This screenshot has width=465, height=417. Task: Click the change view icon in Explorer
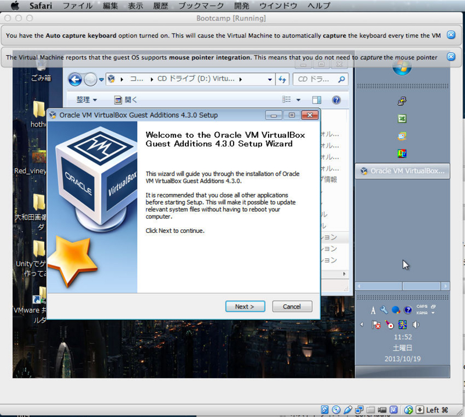pyautogui.click(x=286, y=99)
